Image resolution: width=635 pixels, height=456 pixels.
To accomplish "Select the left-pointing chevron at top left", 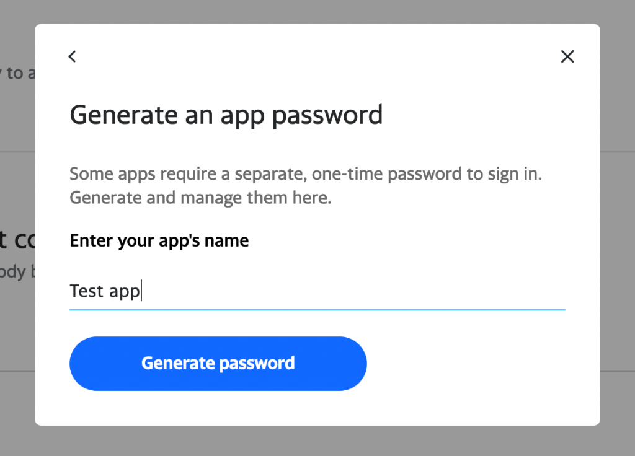I will pos(72,56).
